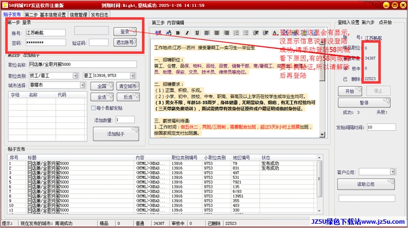
Task: Click the 登录 button
Action: pos(125,32)
